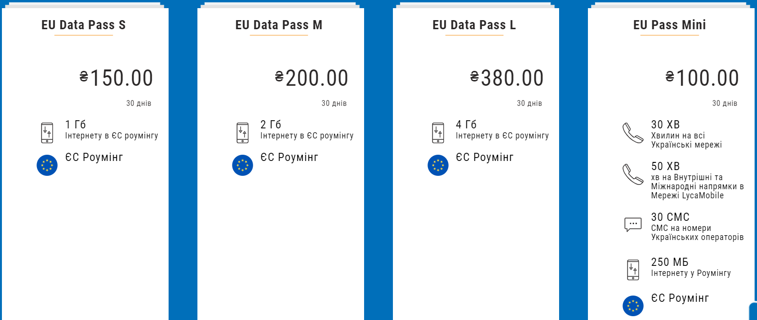Click the data transfer phone icon in EU Data Pass S
The width and height of the screenshot is (757, 320).
pos(47,133)
